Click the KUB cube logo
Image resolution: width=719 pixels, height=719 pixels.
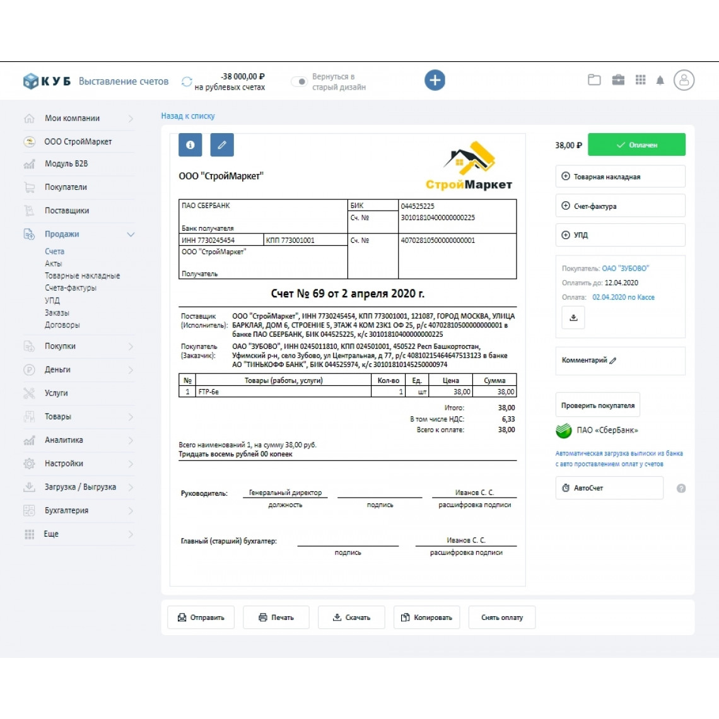coord(31,81)
